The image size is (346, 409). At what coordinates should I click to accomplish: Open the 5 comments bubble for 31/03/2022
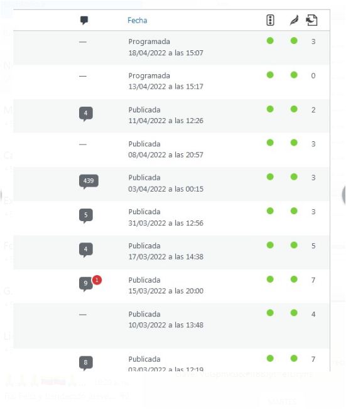click(x=86, y=215)
